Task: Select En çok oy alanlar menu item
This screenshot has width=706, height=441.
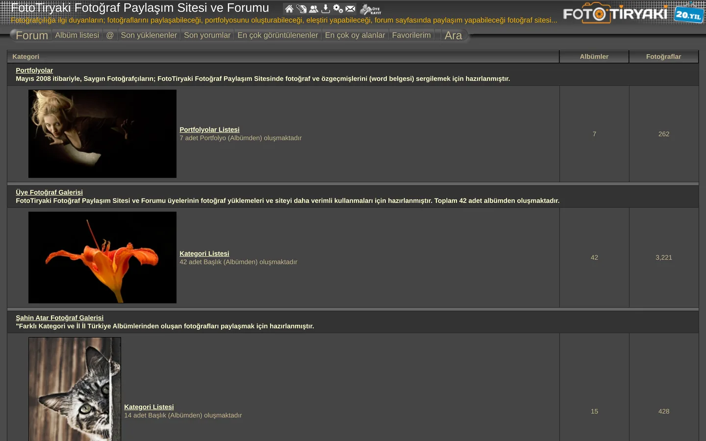Action: (355, 35)
